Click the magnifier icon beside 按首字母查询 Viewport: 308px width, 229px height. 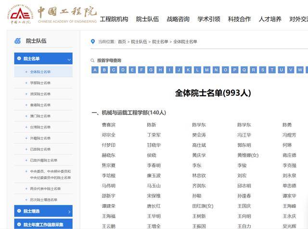pyautogui.click(x=93, y=61)
